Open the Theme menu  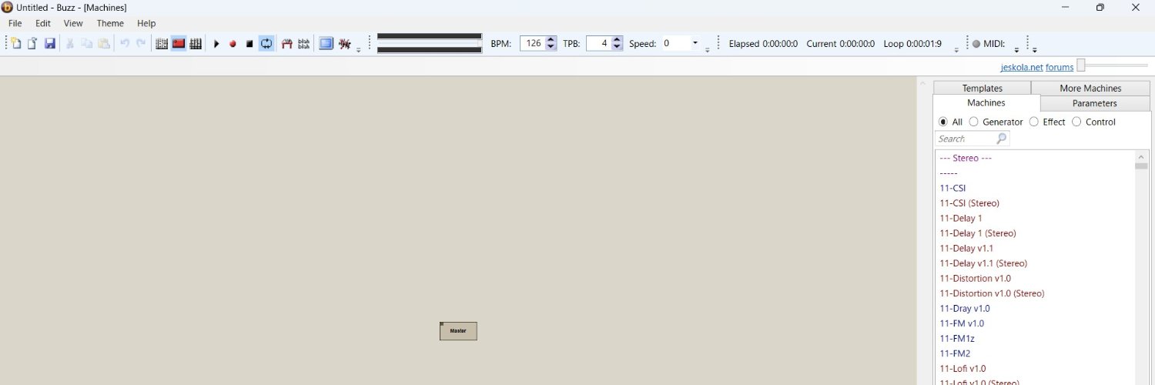[110, 23]
